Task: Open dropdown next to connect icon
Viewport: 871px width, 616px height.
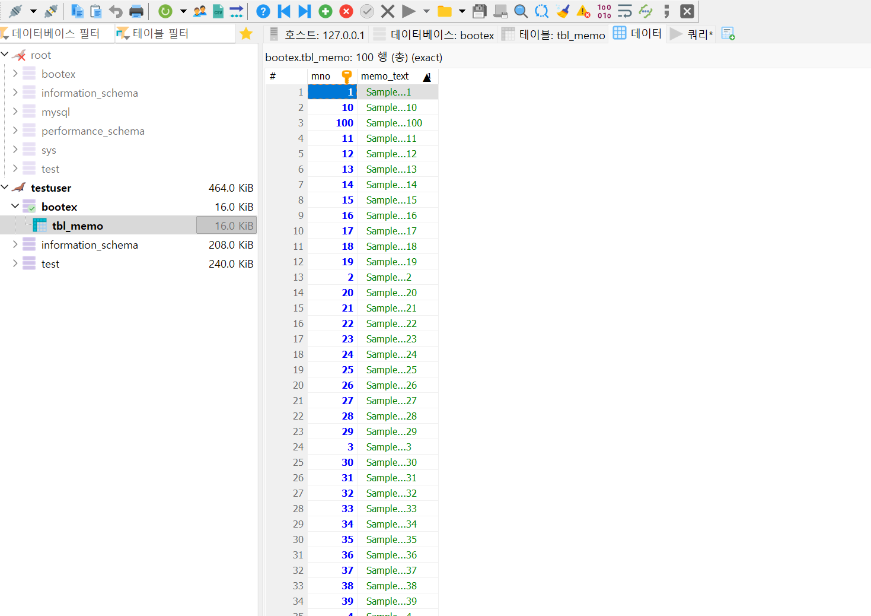Action: click(x=33, y=11)
